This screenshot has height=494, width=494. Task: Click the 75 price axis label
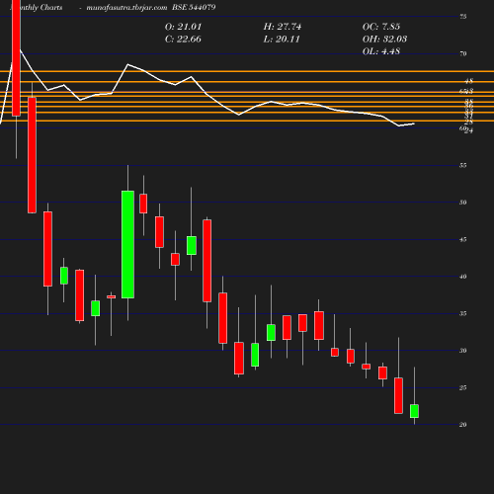(x=463, y=17)
